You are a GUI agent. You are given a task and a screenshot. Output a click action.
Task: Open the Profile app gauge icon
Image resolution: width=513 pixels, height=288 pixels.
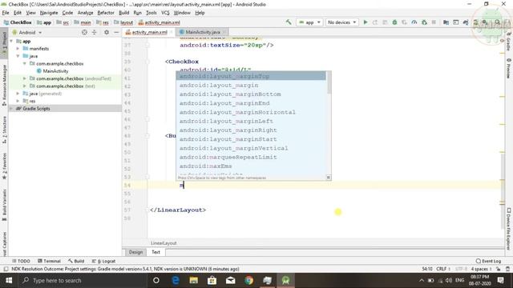(414, 22)
